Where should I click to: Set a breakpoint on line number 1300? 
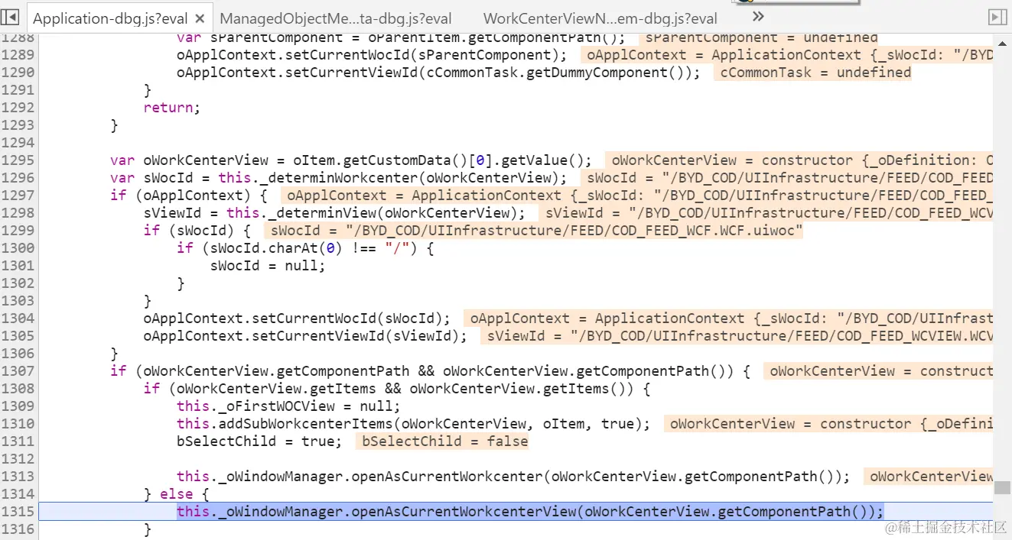tap(18, 248)
